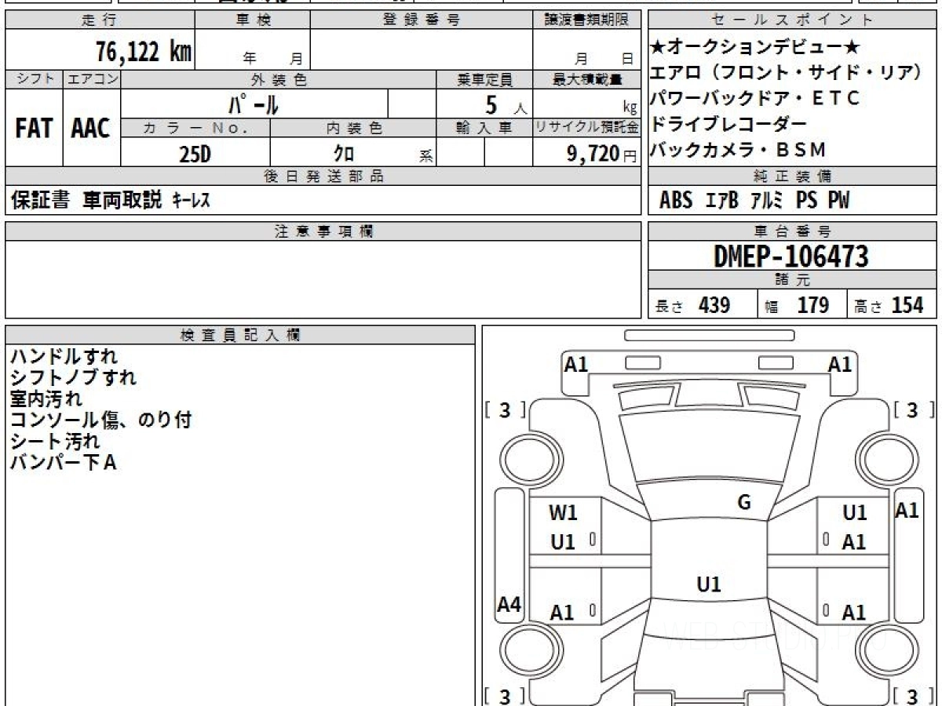Image resolution: width=942 pixels, height=706 pixels.
Task: Click the FAT shift value
Action: pyautogui.click(x=34, y=129)
